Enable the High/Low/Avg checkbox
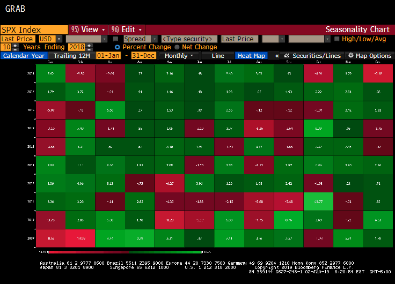The image size is (395, 284). pyautogui.click(x=337, y=39)
